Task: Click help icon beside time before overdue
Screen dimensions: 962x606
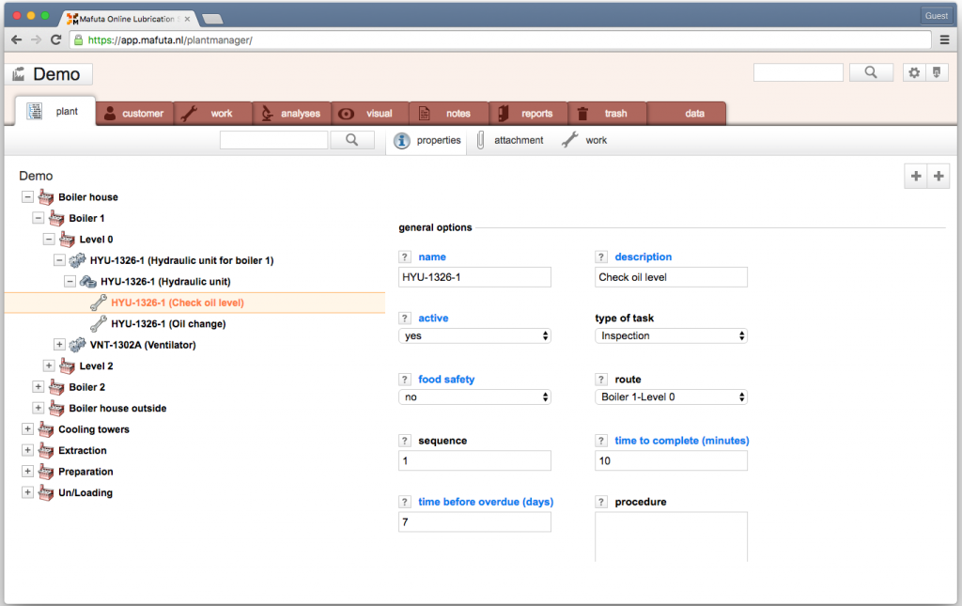Action: 405,502
